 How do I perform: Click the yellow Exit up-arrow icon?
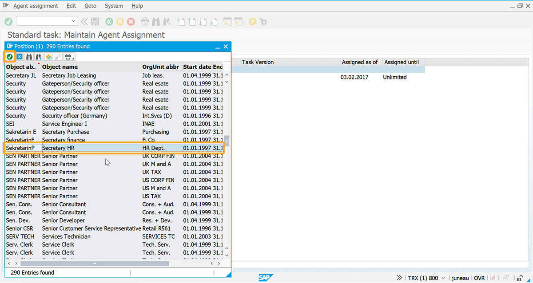pyautogui.click(x=120, y=21)
